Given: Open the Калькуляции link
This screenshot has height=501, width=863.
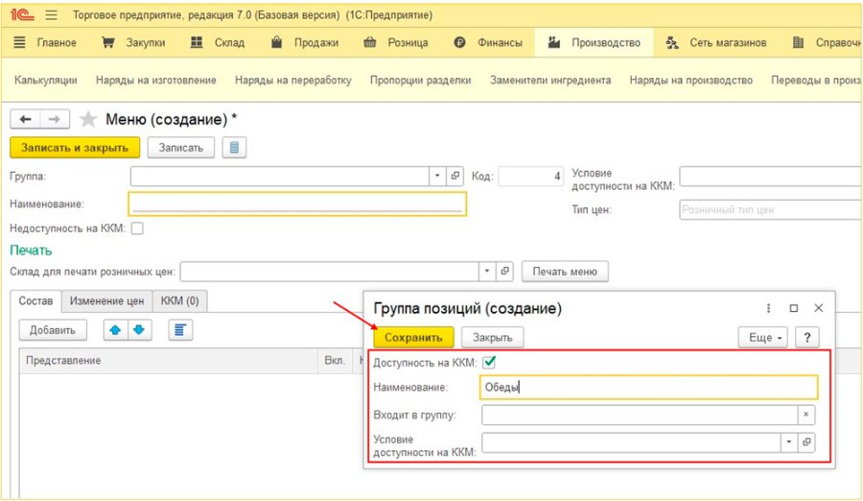Looking at the screenshot, I should [x=46, y=80].
